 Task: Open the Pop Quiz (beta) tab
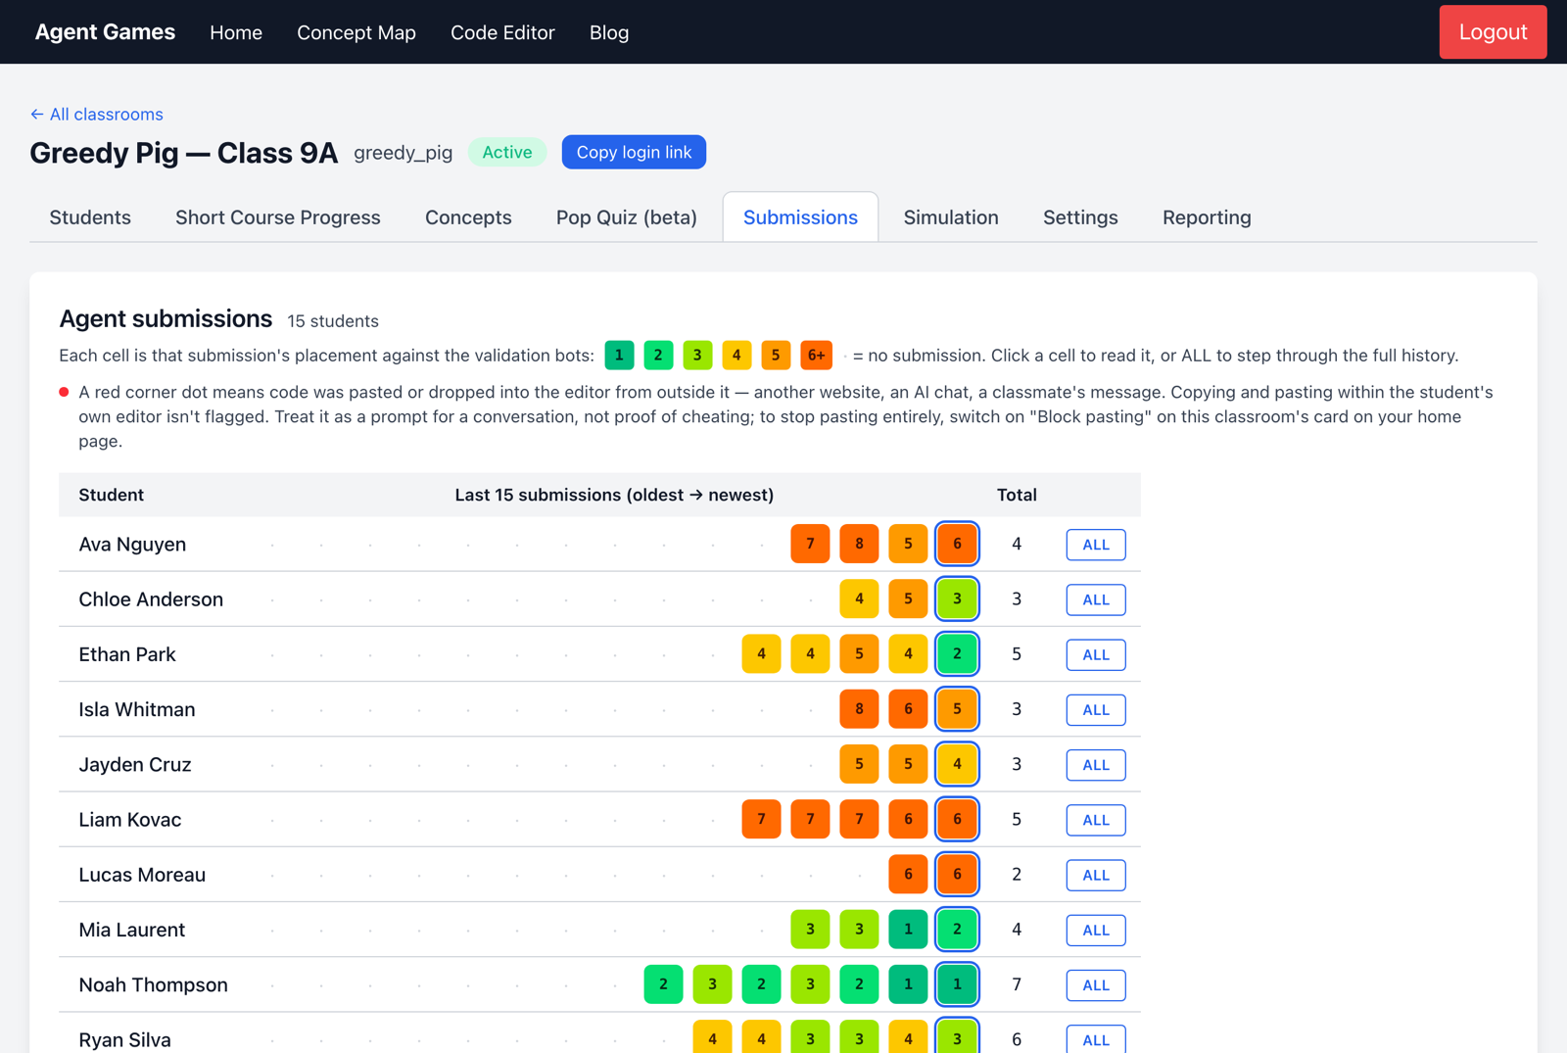pos(627,217)
